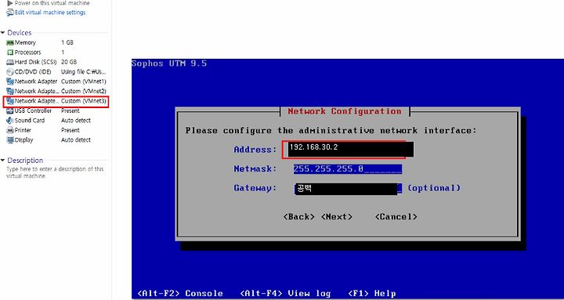Select Custom (VMnet2) adapter value

point(84,91)
